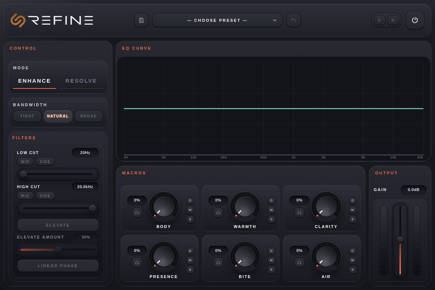This screenshot has width=435, height=290.
Task: Enable S on Bite macro
Action: (272, 270)
